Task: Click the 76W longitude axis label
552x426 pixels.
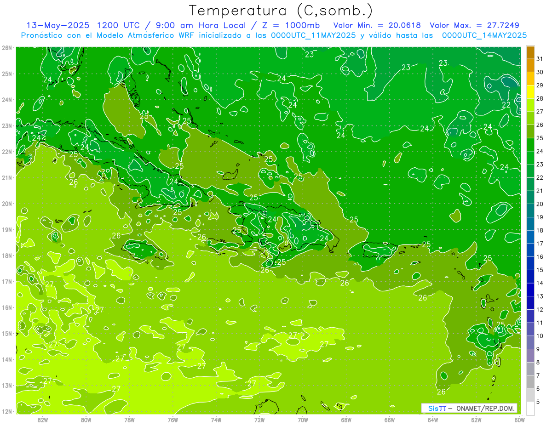Action: 172,420
